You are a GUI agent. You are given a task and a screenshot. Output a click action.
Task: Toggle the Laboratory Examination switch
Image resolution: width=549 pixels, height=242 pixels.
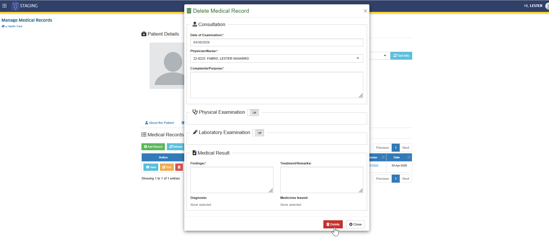tap(258, 133)
